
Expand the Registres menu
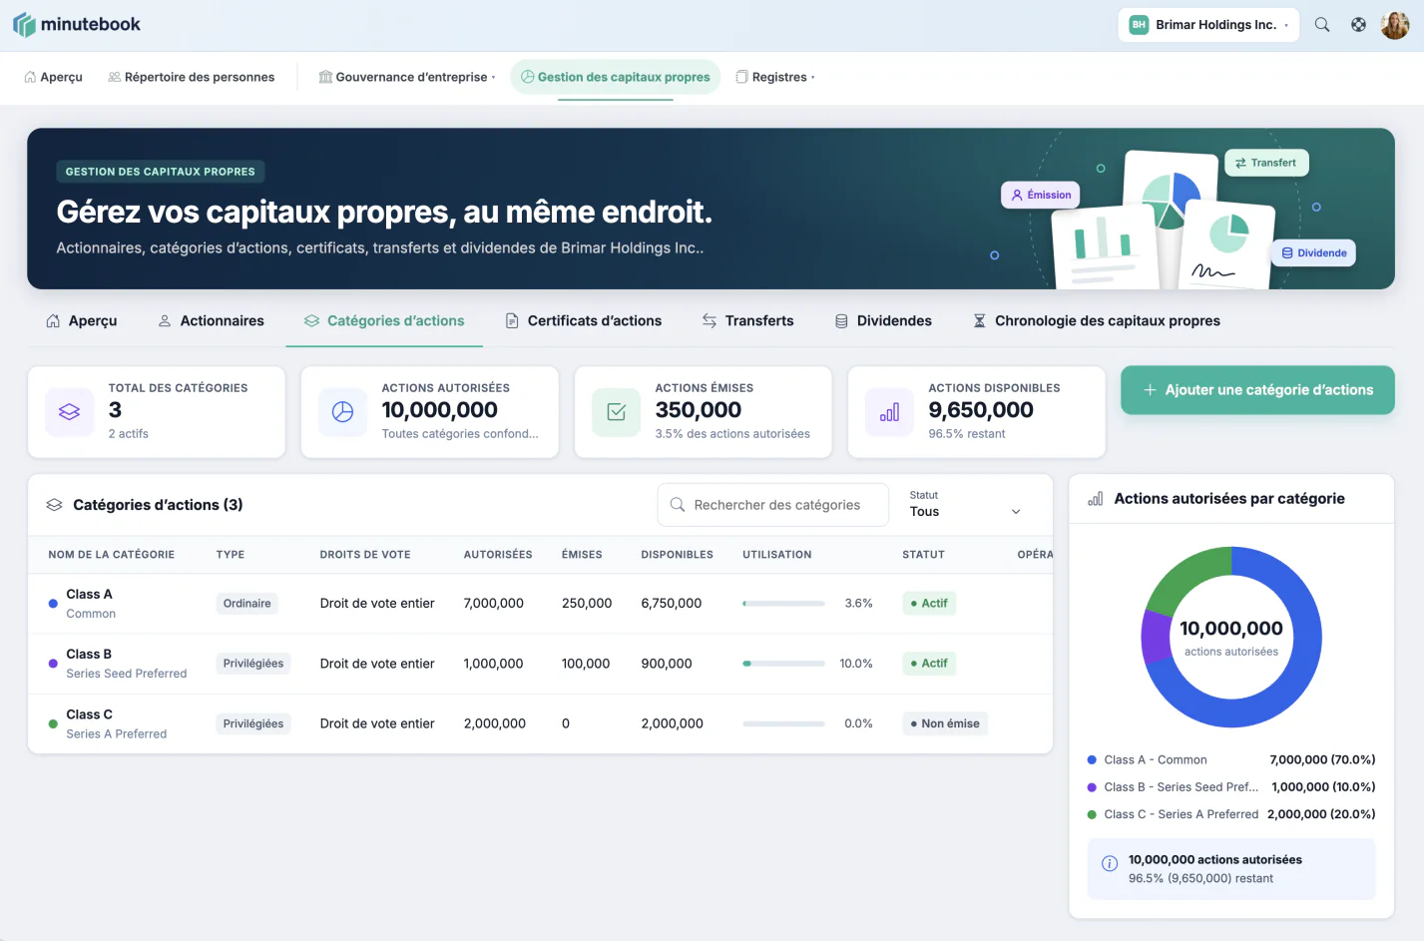[x=775, y=77]
